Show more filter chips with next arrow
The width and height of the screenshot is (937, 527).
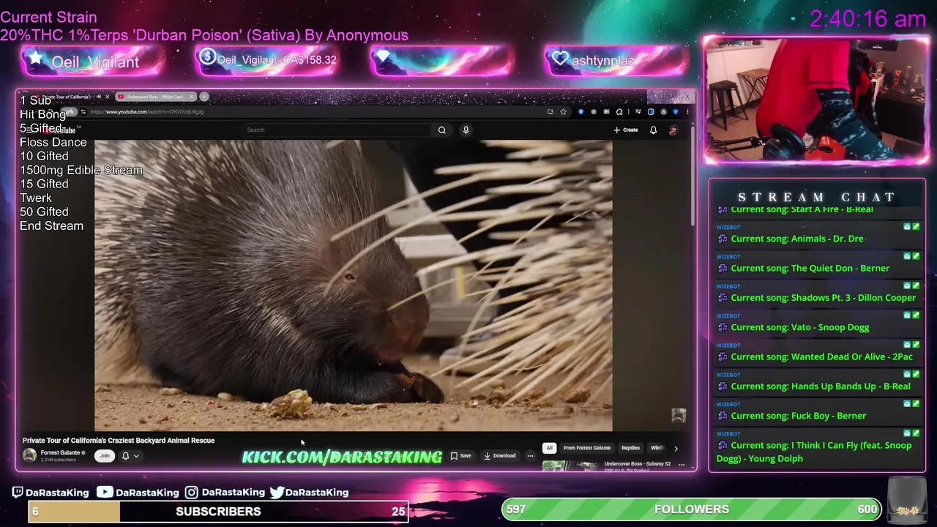coord(676,448)
